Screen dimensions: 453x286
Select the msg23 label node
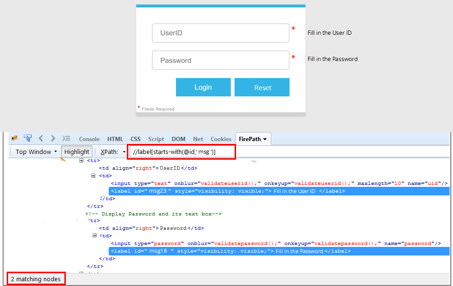(279, 191)
